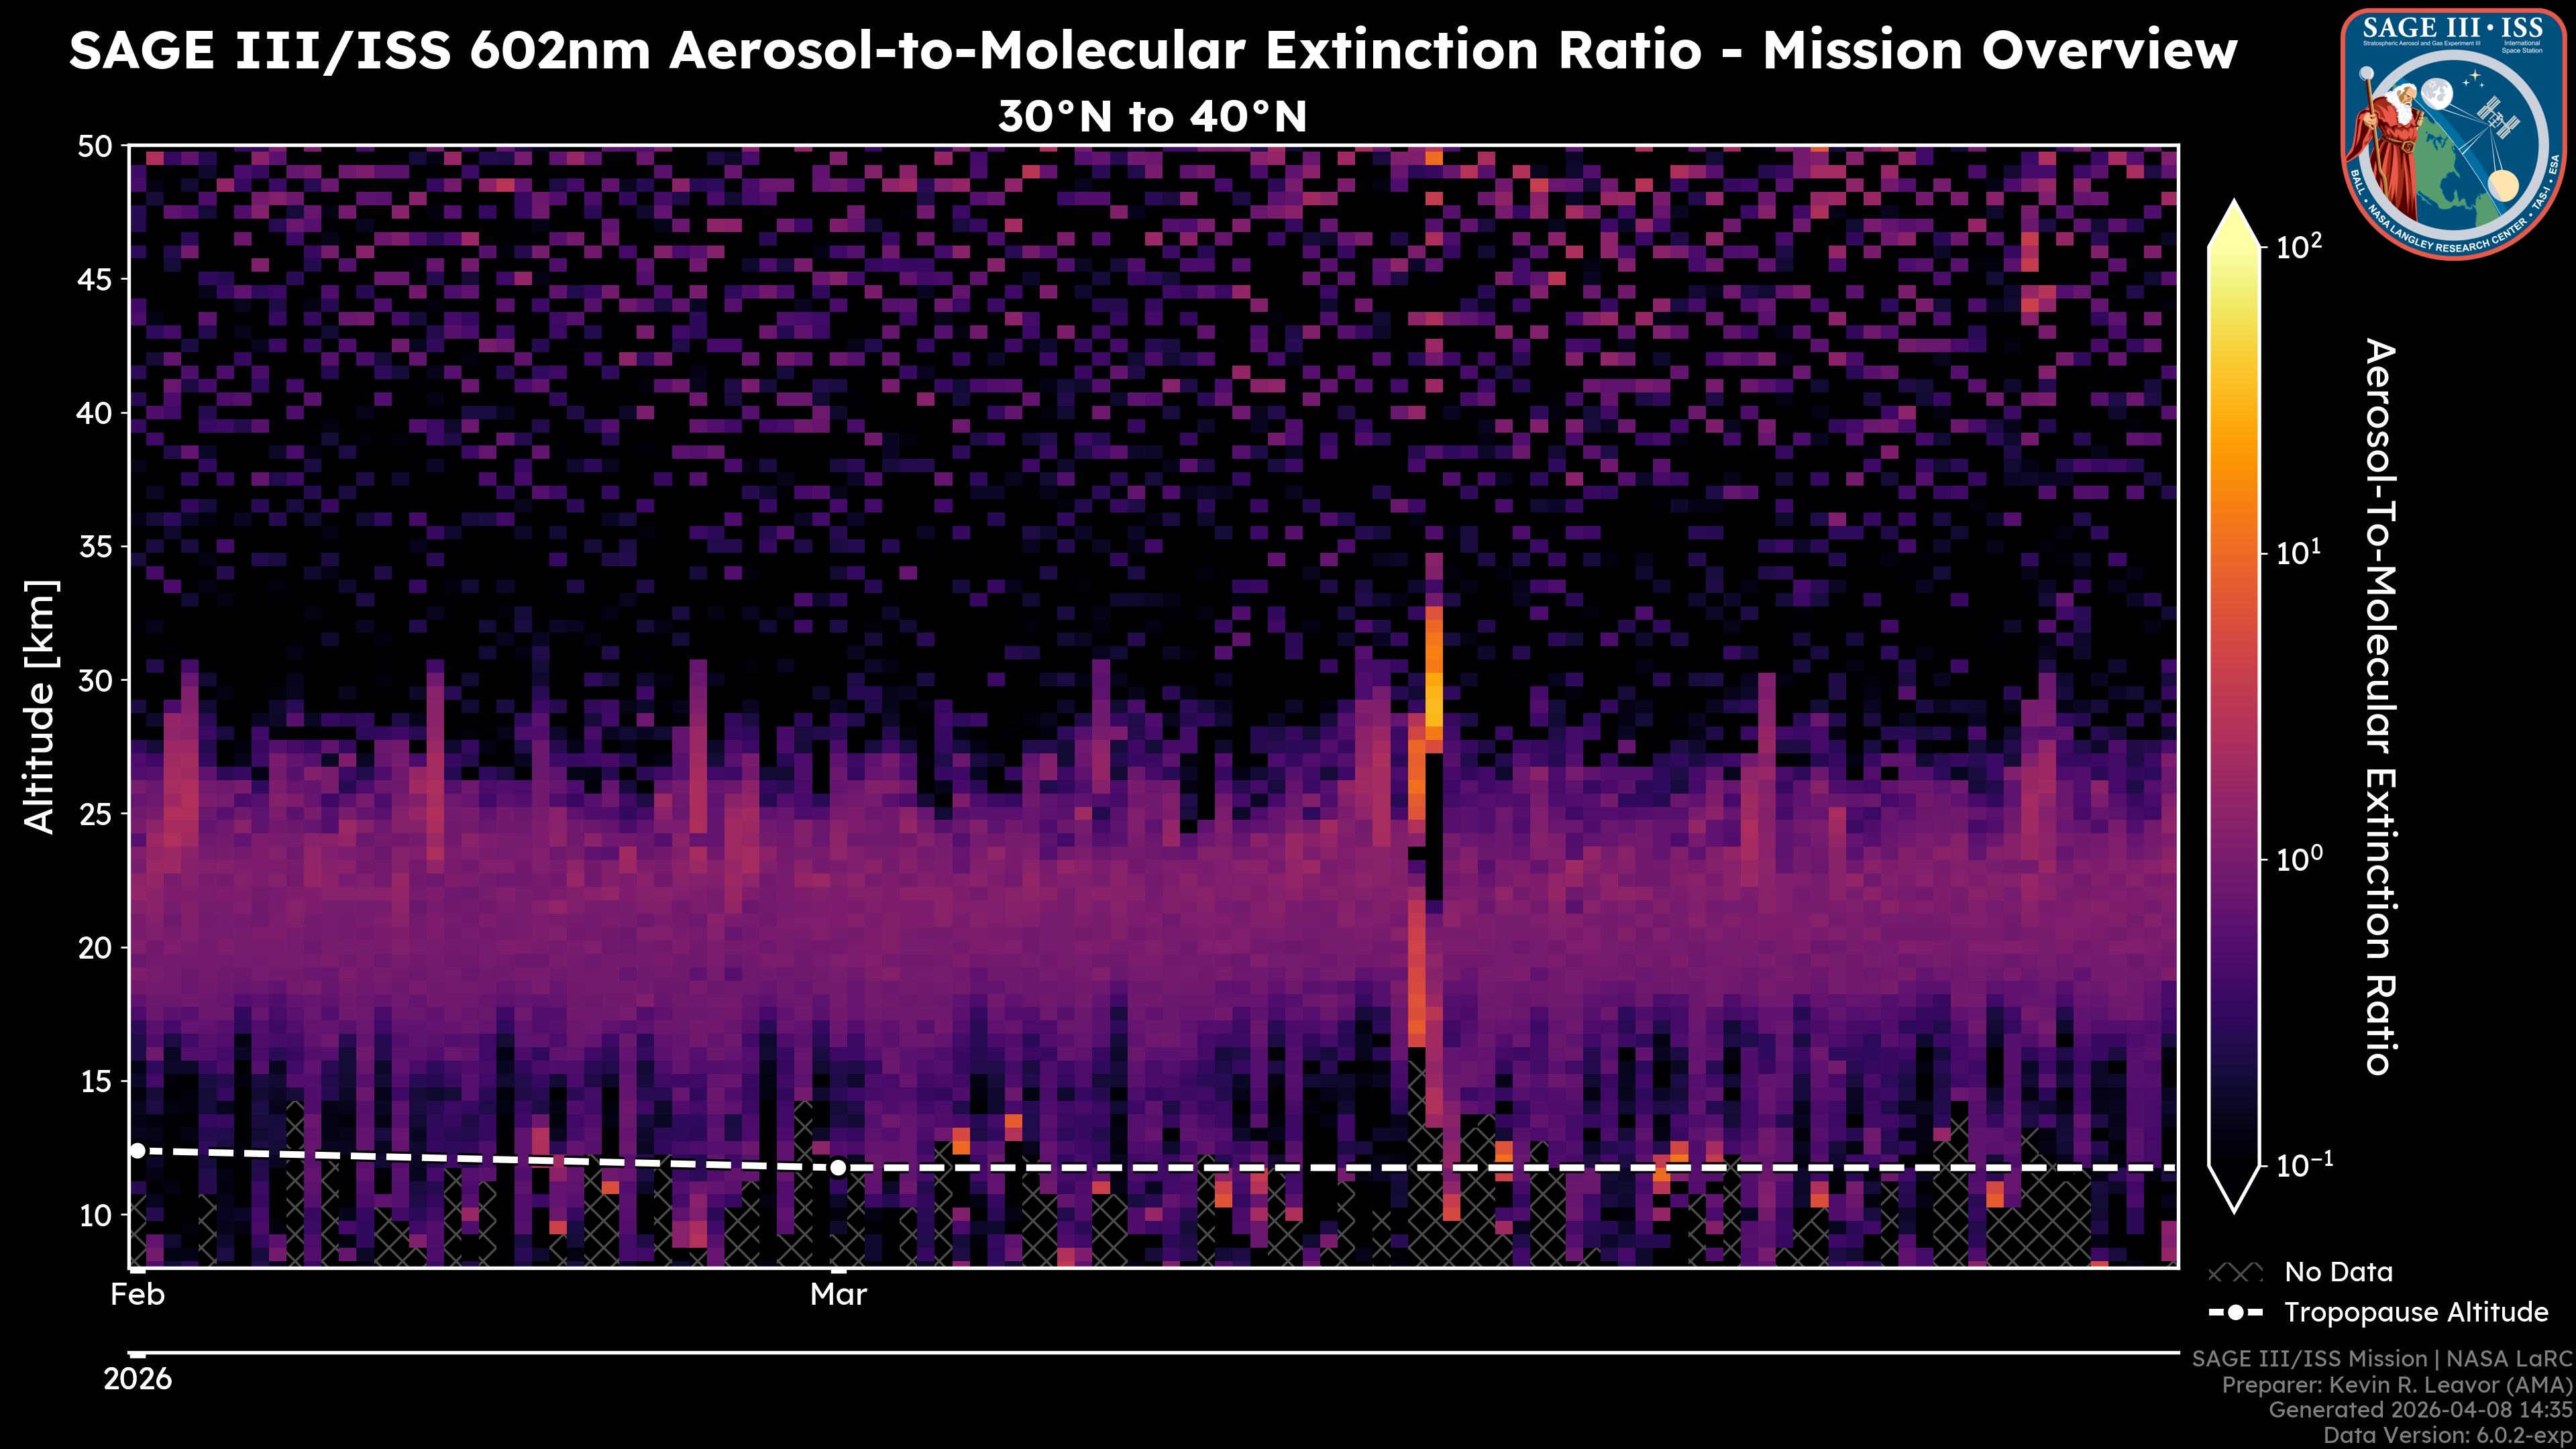
Task: Click the 2026 year label
Action: (138, 1380)
